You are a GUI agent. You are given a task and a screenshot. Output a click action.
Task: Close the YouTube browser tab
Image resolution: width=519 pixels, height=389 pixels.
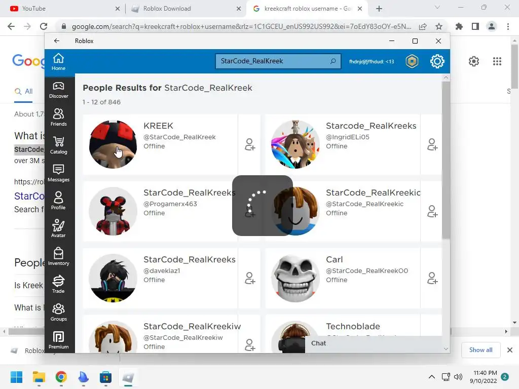[118, 9]
